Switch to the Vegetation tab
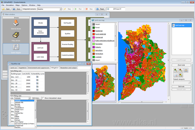195x130 pixels. [22, 68]
